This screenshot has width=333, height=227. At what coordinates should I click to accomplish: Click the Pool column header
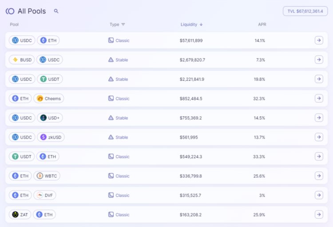14,24
